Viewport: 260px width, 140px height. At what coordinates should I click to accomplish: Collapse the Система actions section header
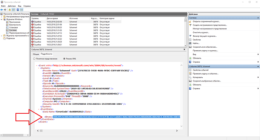point(258,18)
